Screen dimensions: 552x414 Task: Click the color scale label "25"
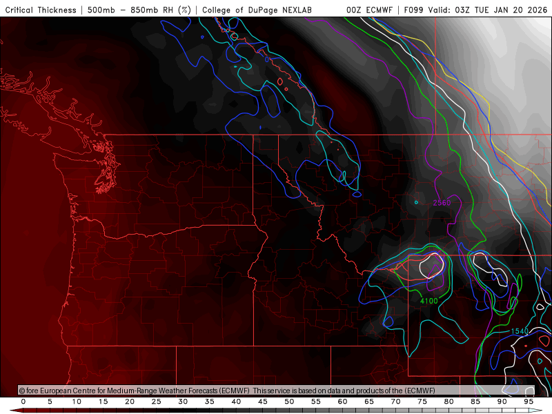(x=157, y=402)
